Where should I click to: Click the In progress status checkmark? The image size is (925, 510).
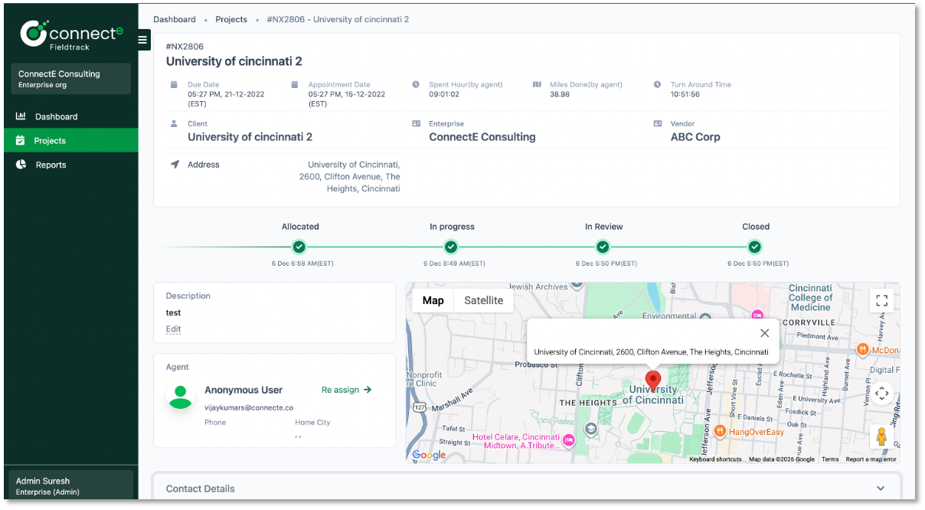[x=451, y=247]
